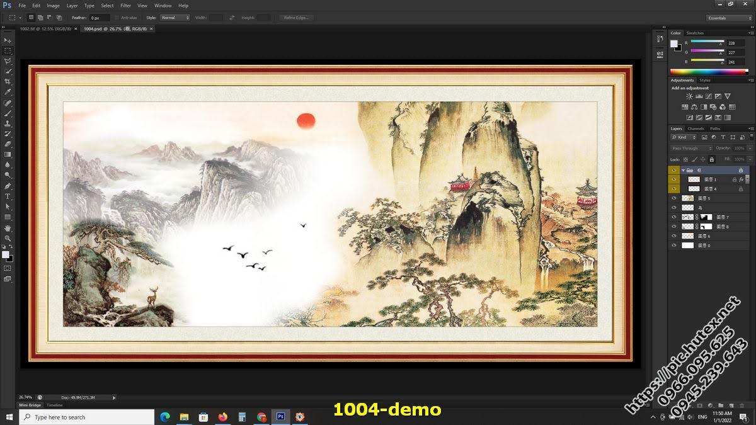Image resolution: width=756 pixels, height=425 pixels.
Task: Select the Clone Stamp tool
Action: point(8,123)
